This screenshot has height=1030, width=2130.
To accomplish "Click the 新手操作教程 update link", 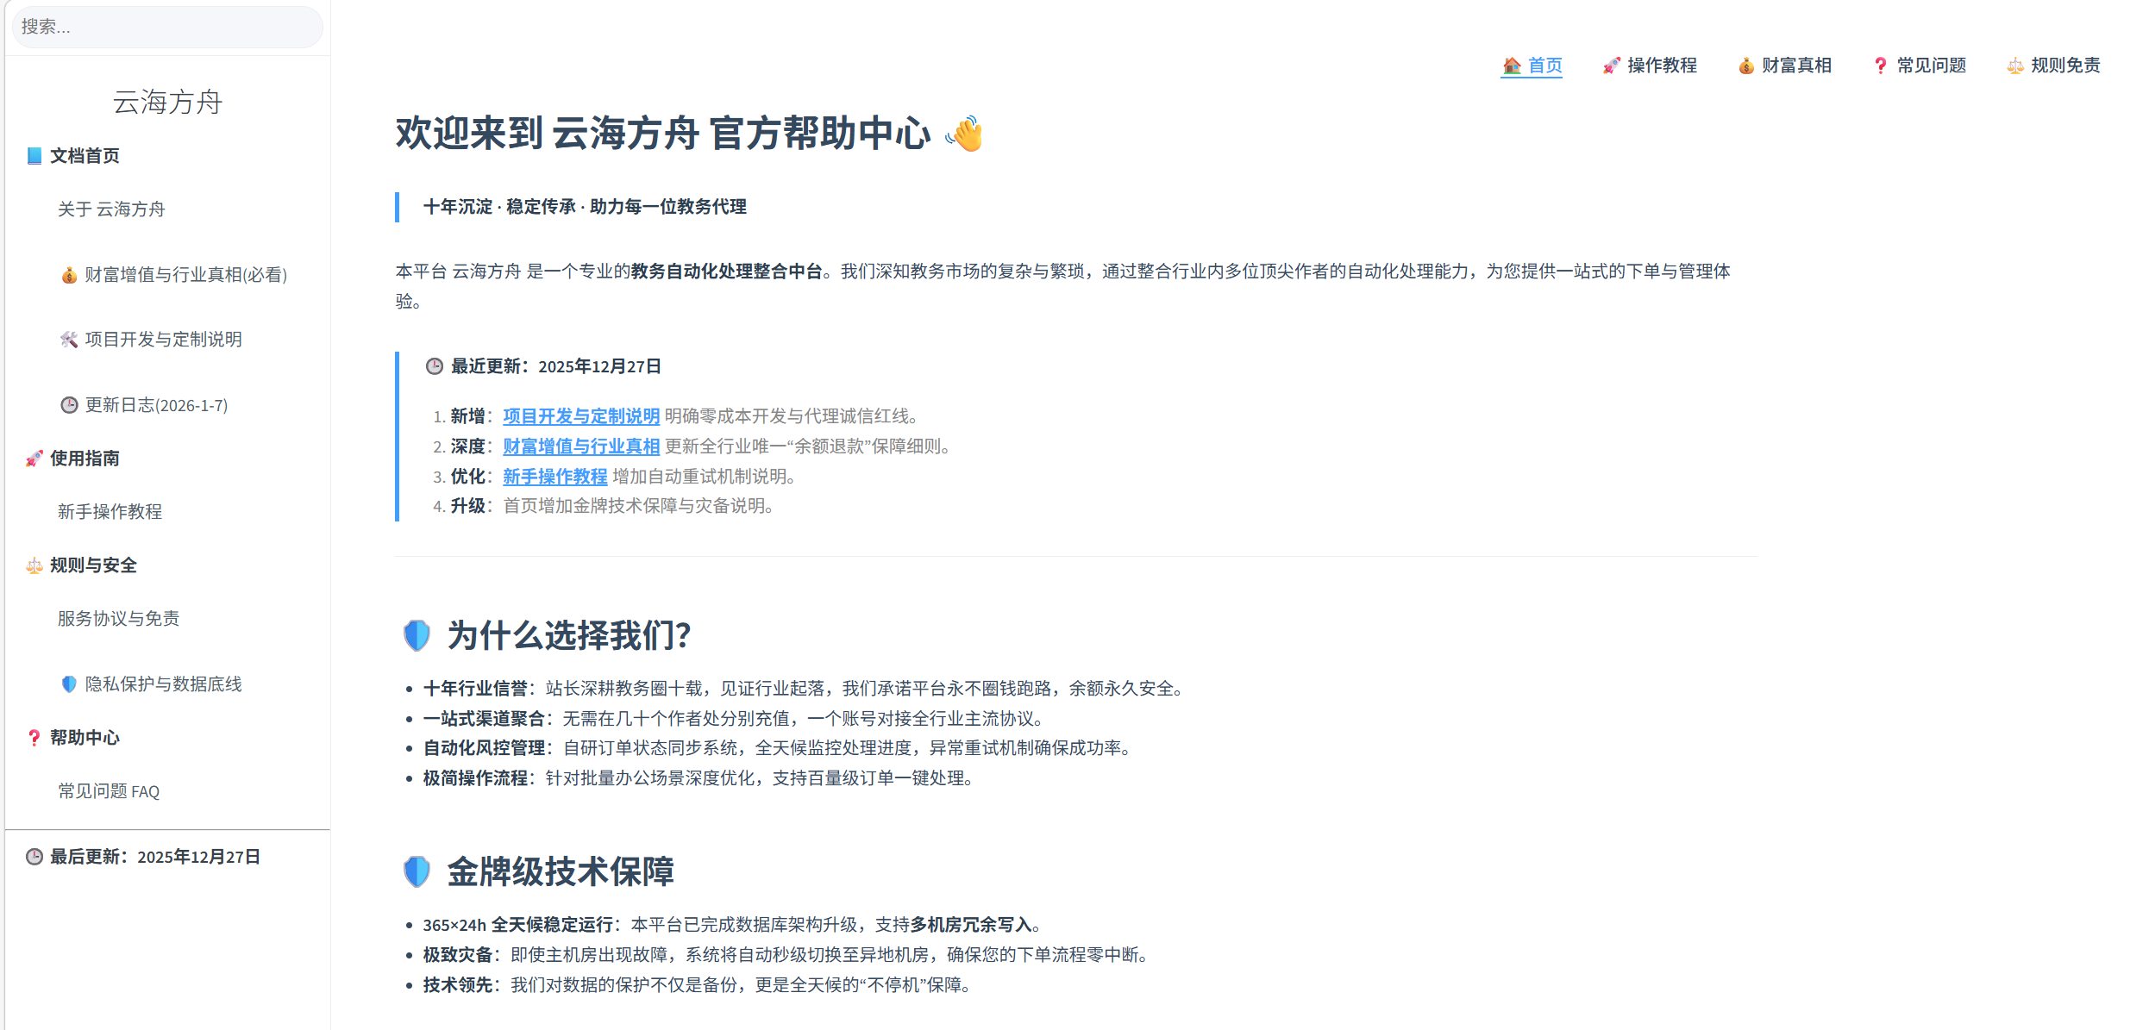I will coord(554,477).
